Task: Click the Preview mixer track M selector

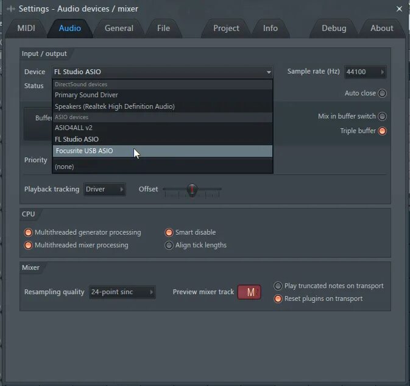Action: coord(249,292)
